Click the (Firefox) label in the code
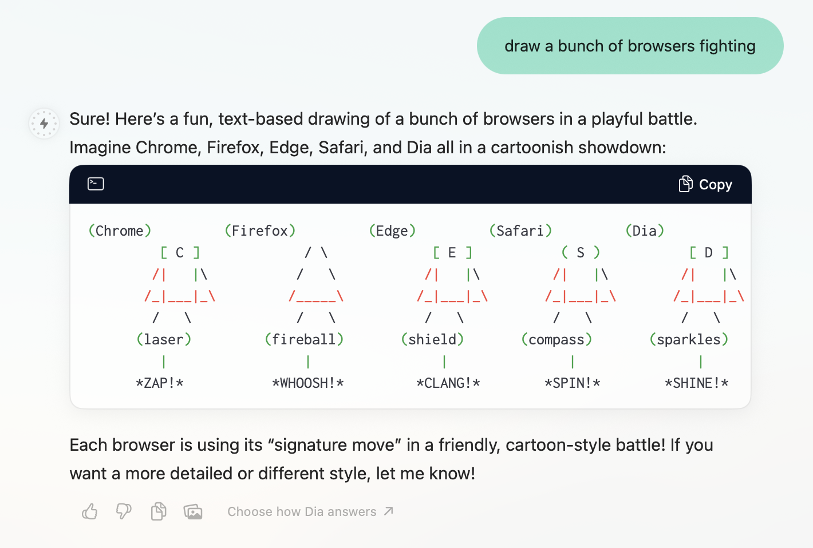 [260, 231]
